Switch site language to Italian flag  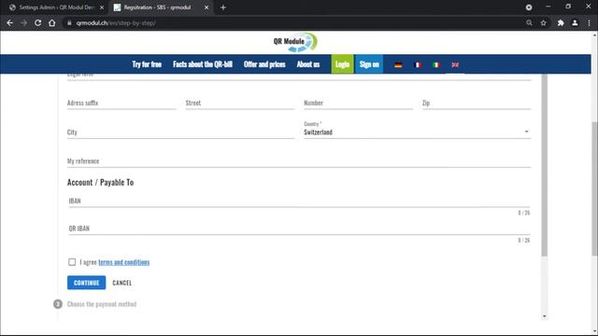(x=436, y=64)
